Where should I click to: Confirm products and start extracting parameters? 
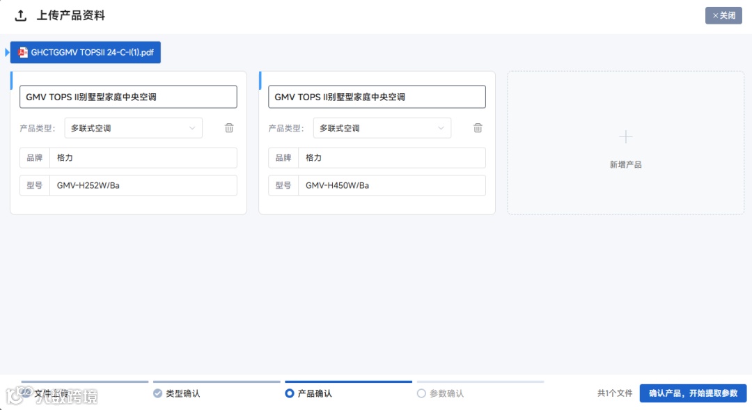[693, 393]
